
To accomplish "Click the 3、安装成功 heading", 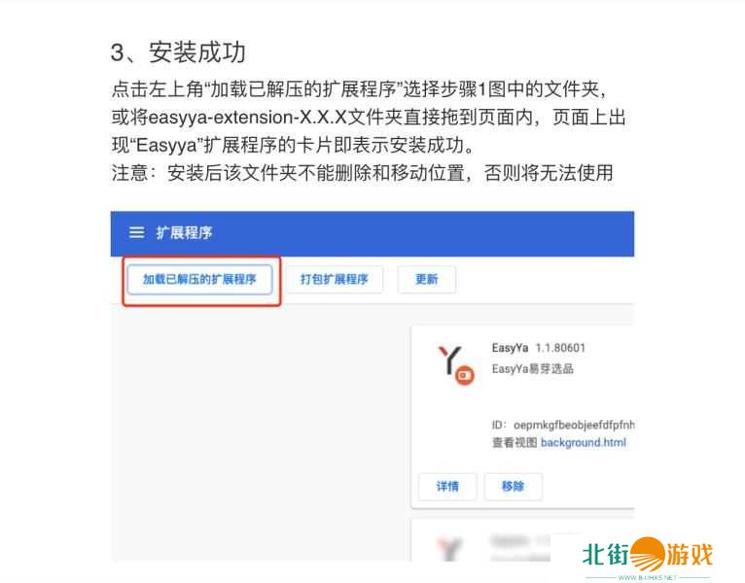I will tap(178, 51).
